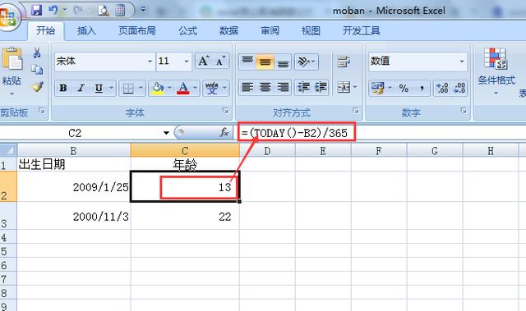
Task: Align text to top of cell
Action: tap(247, 62)
